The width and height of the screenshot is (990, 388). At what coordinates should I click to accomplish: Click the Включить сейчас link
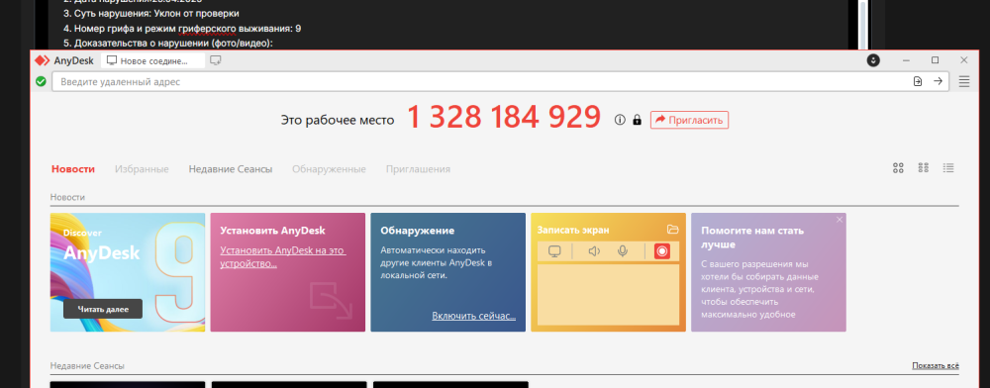(x=473, y=316)
